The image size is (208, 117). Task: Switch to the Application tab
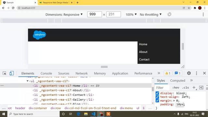[x=120, y=73]
